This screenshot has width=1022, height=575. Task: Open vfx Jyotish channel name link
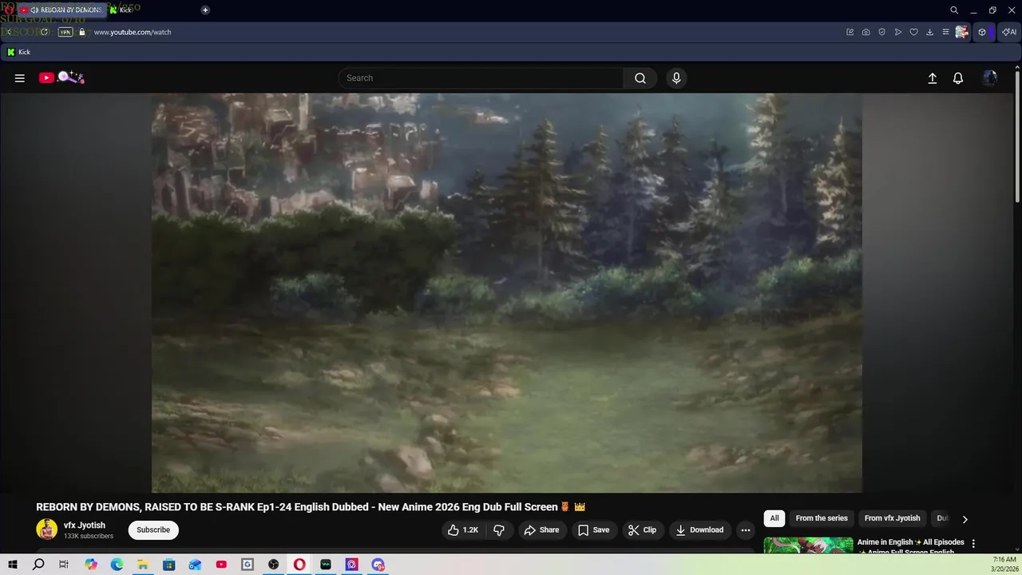[x=85, y=525]
